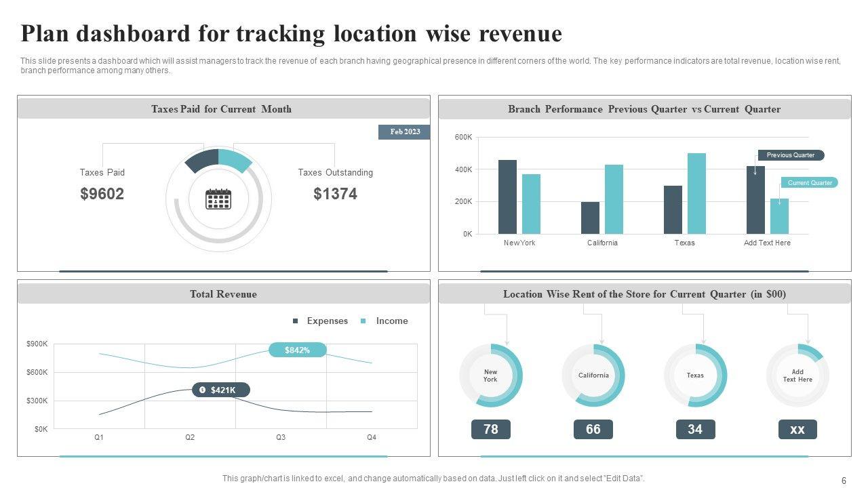Image resolution: width=868 pixels, height=488 pixels.
Task: Select the teal segment of the taxes donut
Action: pos(235,160)
